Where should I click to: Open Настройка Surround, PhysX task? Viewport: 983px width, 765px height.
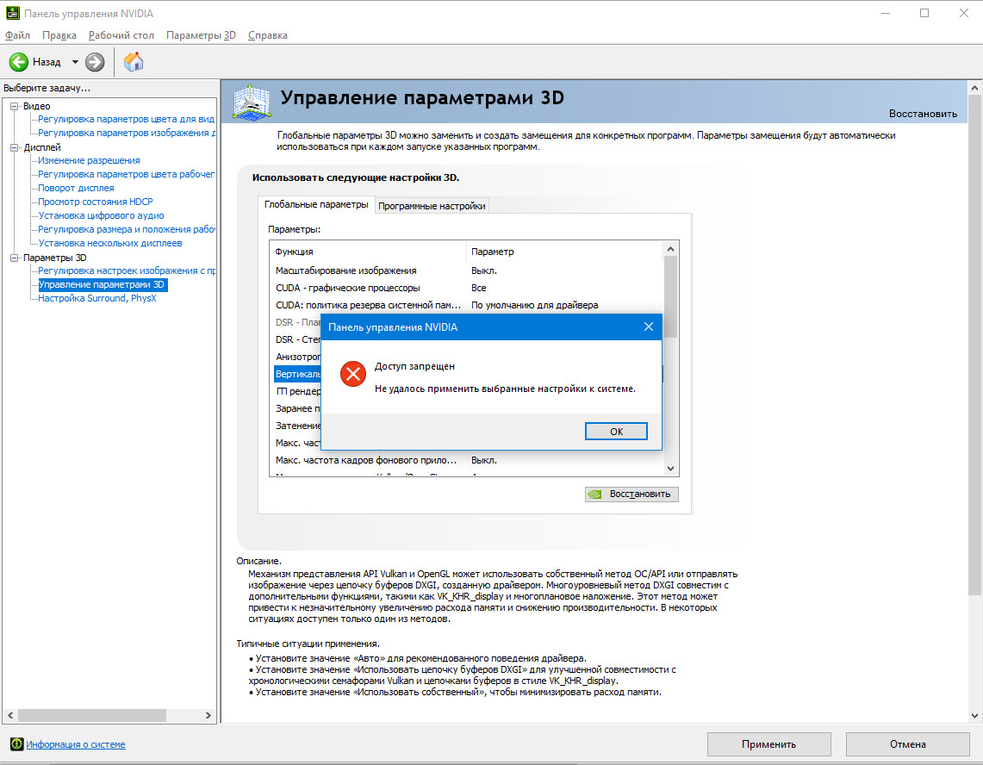pyautogui.click(x=97, y=298)
